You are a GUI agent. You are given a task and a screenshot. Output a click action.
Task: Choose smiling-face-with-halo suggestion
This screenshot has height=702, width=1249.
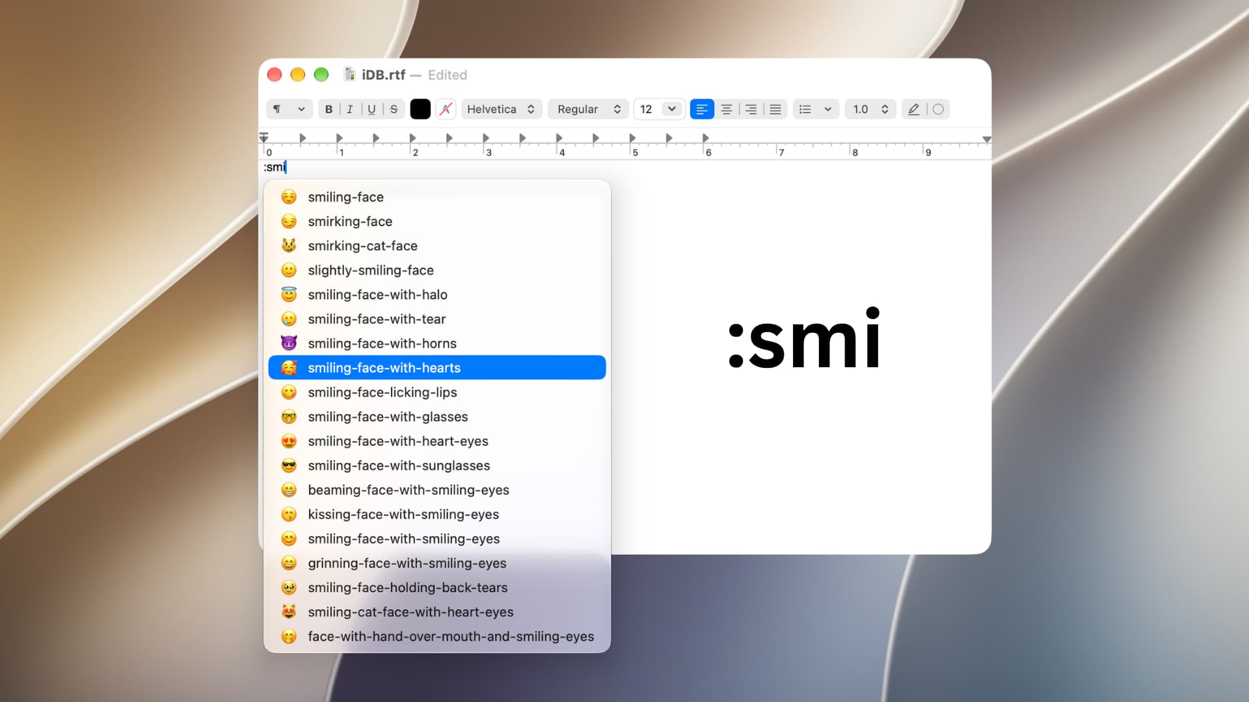click(437, 294)
